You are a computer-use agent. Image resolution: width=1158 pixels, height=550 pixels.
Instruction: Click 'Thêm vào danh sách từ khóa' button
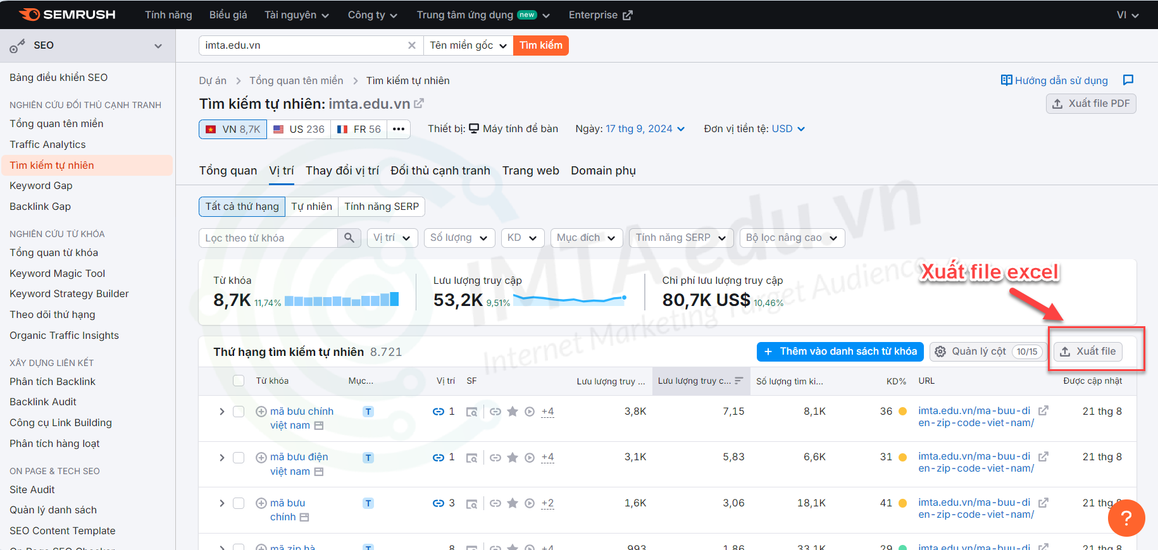[840, 351]
